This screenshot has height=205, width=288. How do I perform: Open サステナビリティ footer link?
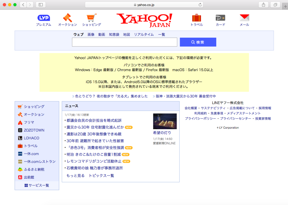[x=213, y=108]
